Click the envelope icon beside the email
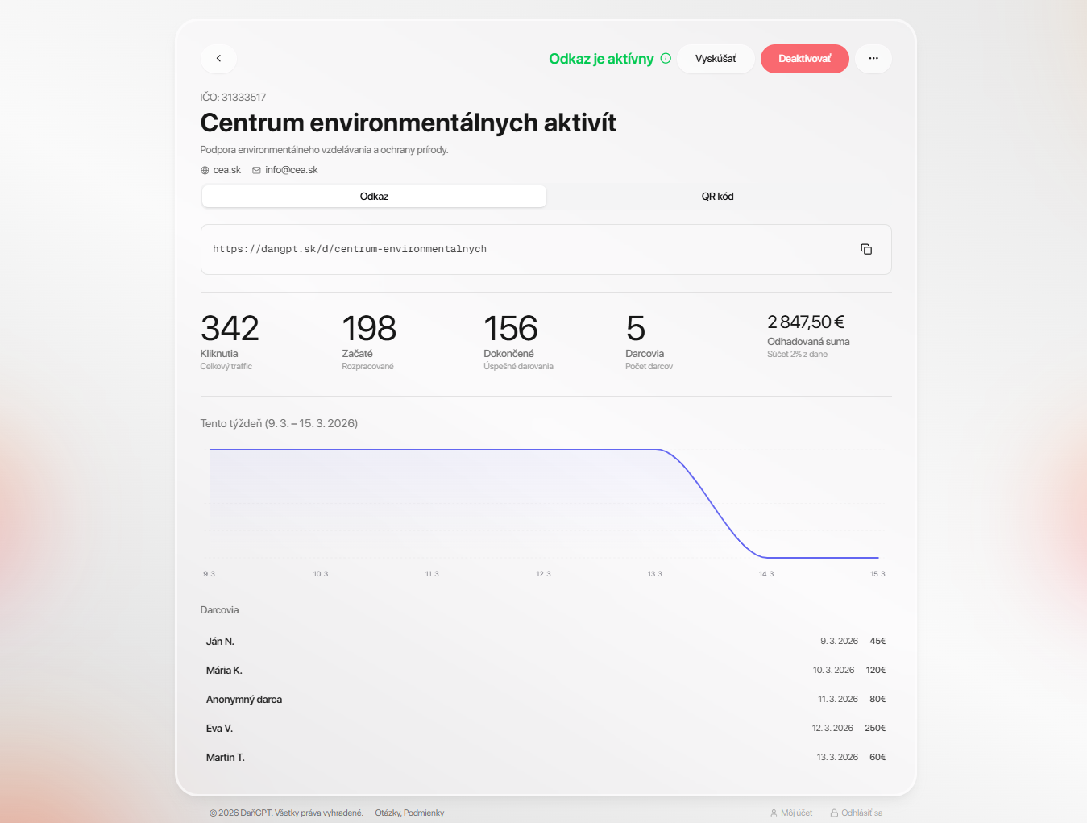The image size is (1087, 823). 256,171
